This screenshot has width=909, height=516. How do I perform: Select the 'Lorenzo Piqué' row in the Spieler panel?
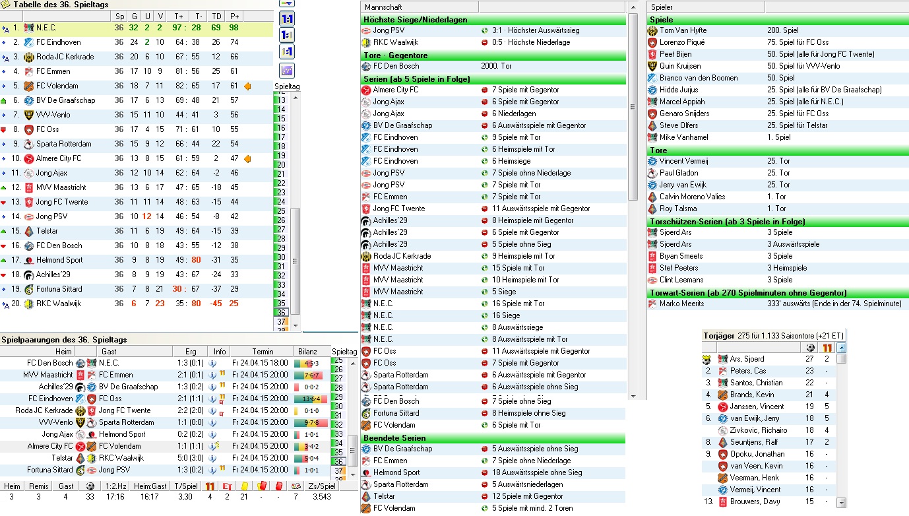coord(778,42)
